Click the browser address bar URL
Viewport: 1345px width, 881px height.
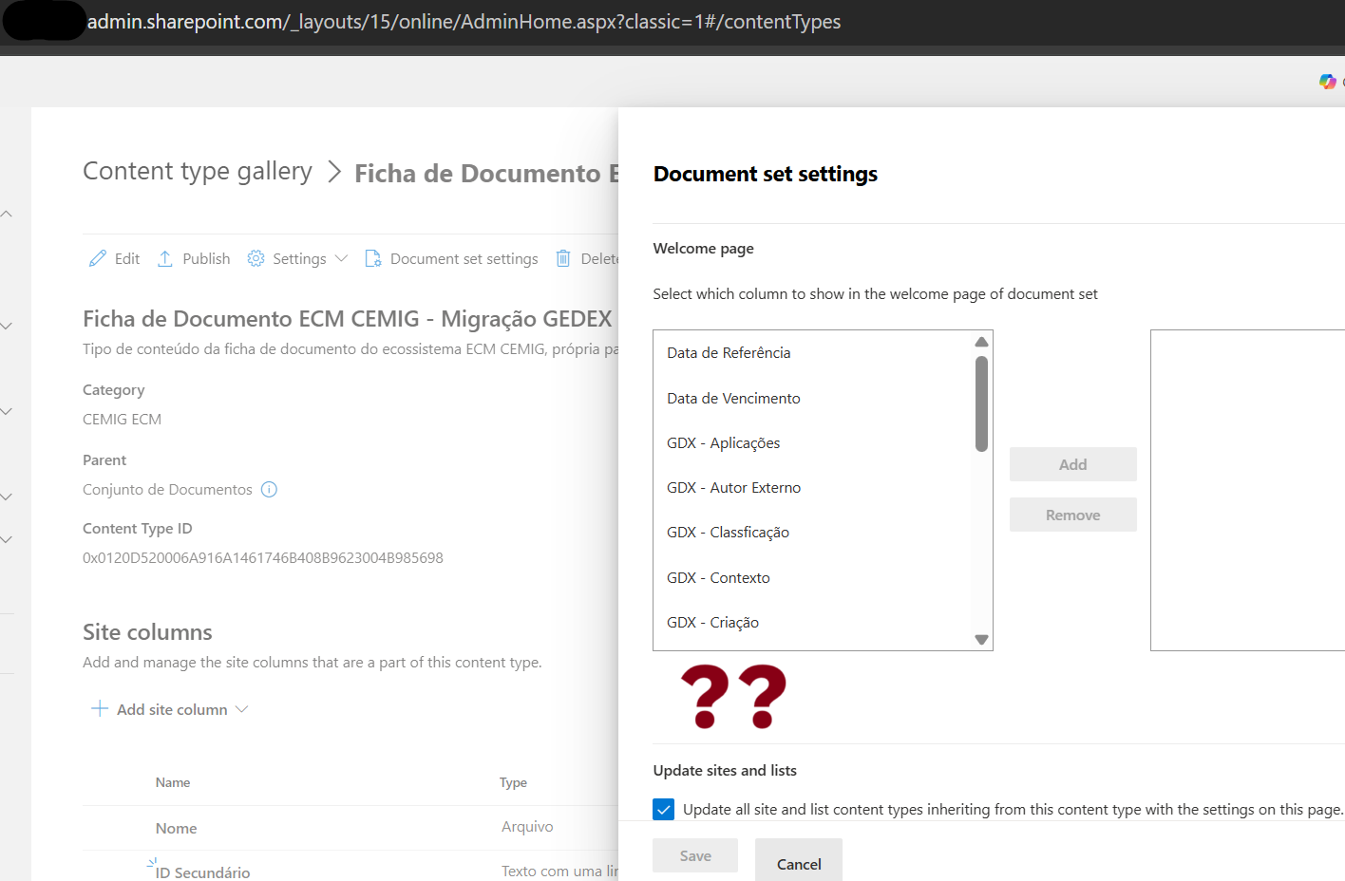click(x=464, y=22)
